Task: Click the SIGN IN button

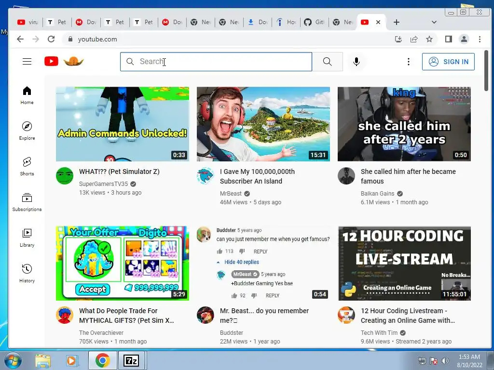Action: pyautogui.click(x=448, y=62)
